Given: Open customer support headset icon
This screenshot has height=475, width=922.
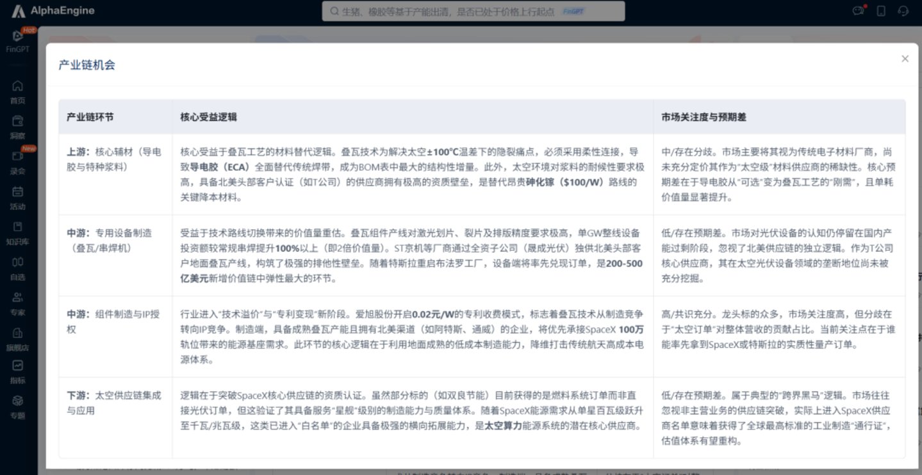Looking at the screenshot, I should [x=903, y=11].
